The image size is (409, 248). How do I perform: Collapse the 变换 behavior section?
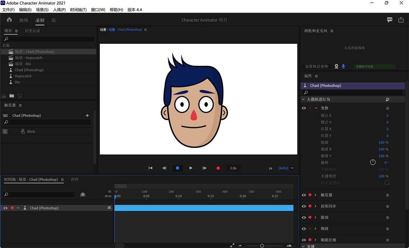tap(316, 108)
